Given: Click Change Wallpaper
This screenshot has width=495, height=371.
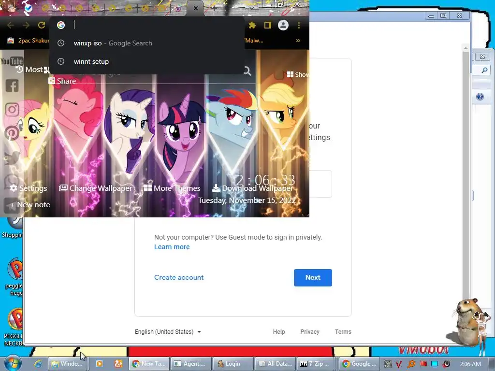Looking at the screenshot, I should (96, 188).
